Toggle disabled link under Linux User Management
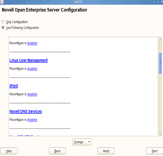 (32, 69)
